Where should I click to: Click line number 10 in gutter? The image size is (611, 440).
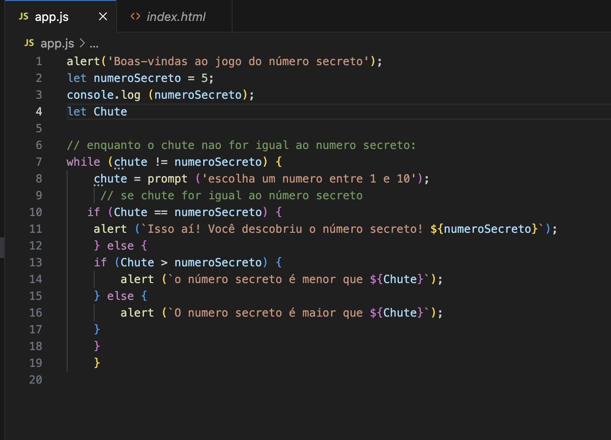[35, 212]
